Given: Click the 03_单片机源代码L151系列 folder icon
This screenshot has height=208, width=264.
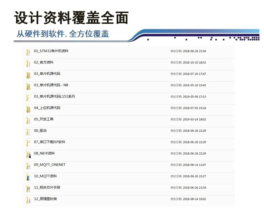Looking at the screenshot, I should pos(28,98).
